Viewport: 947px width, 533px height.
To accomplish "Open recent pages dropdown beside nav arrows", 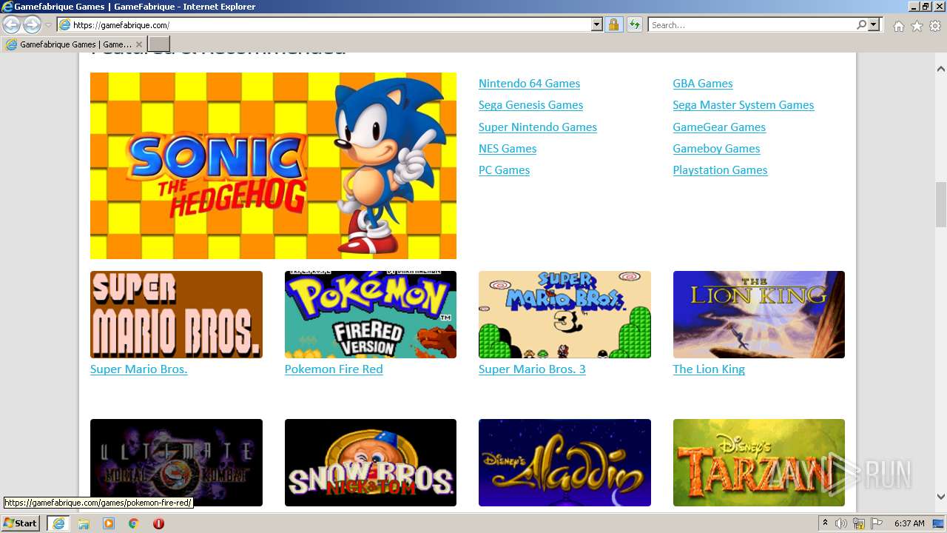I will point(48,25).
